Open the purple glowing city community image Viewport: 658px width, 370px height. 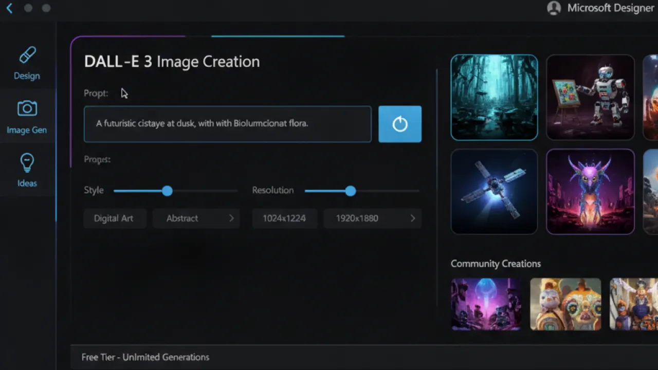coord(486,304)
